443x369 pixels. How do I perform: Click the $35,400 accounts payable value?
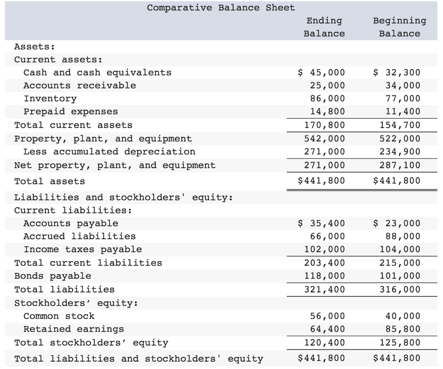point(321,224)
